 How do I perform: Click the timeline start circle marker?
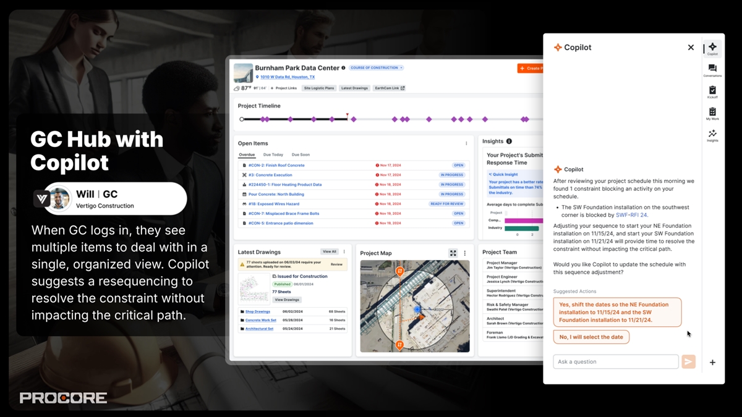pos(242,119)
